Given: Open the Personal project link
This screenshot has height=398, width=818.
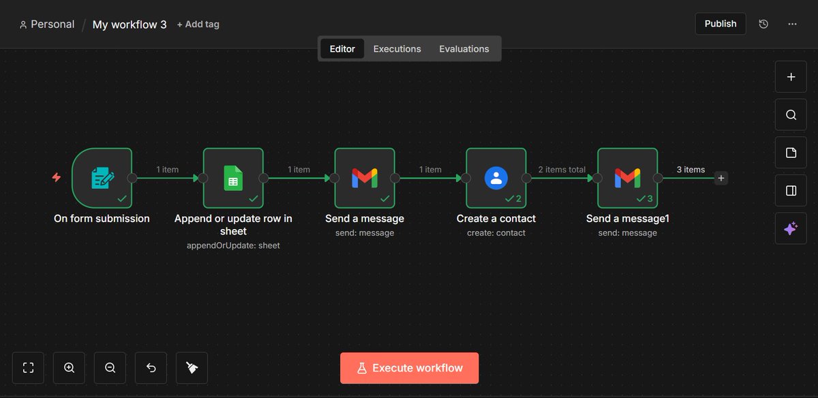Looking at the screenshot, I should (47, 25).
